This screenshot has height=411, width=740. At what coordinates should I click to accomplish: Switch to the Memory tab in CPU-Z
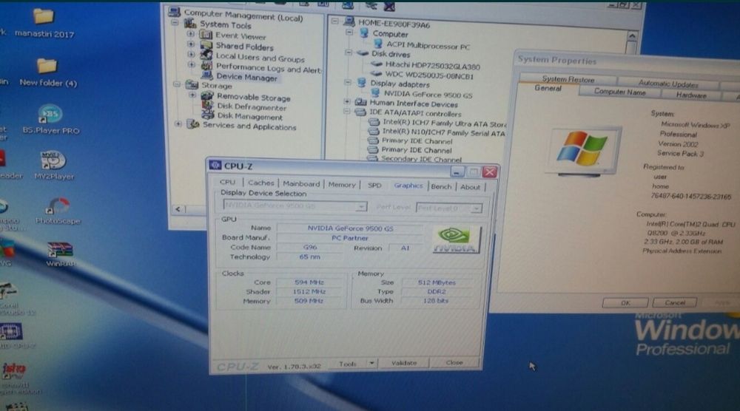(341, 185)
